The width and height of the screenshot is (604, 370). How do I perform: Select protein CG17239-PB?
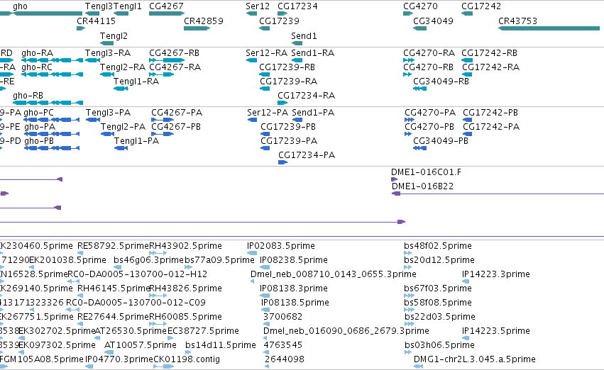tap(288, 127)
